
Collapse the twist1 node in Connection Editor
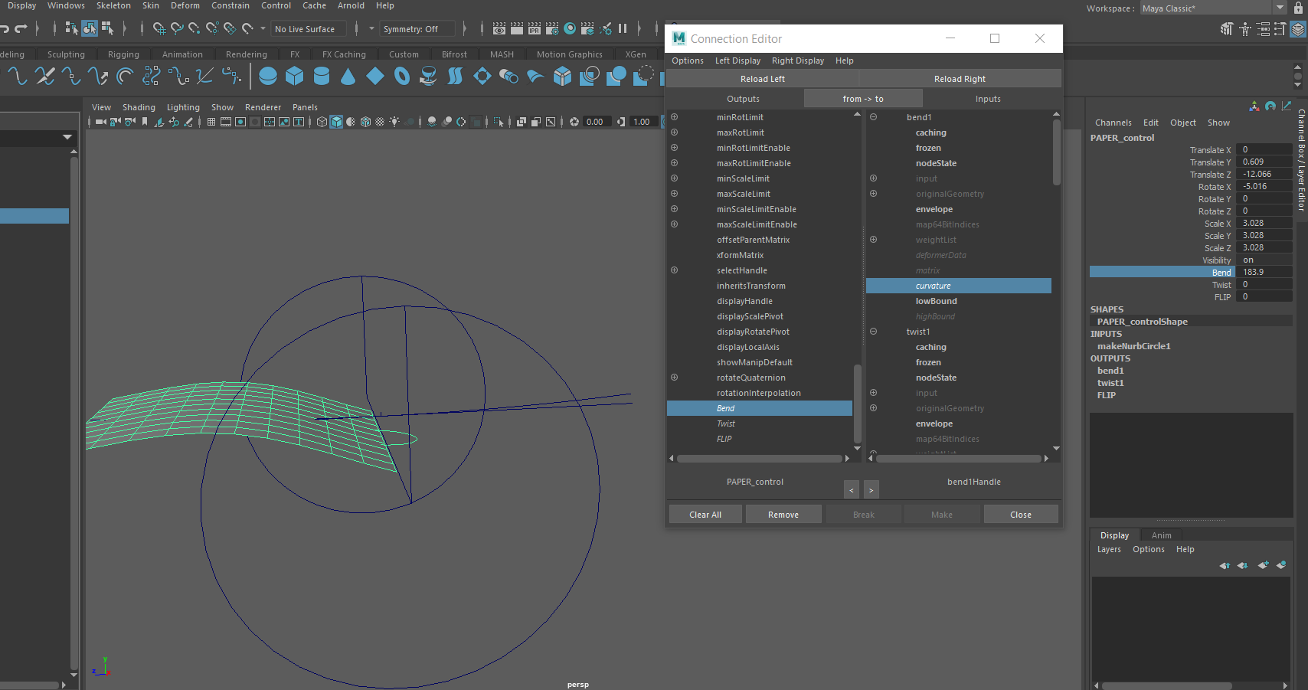(x=873, y=332)
